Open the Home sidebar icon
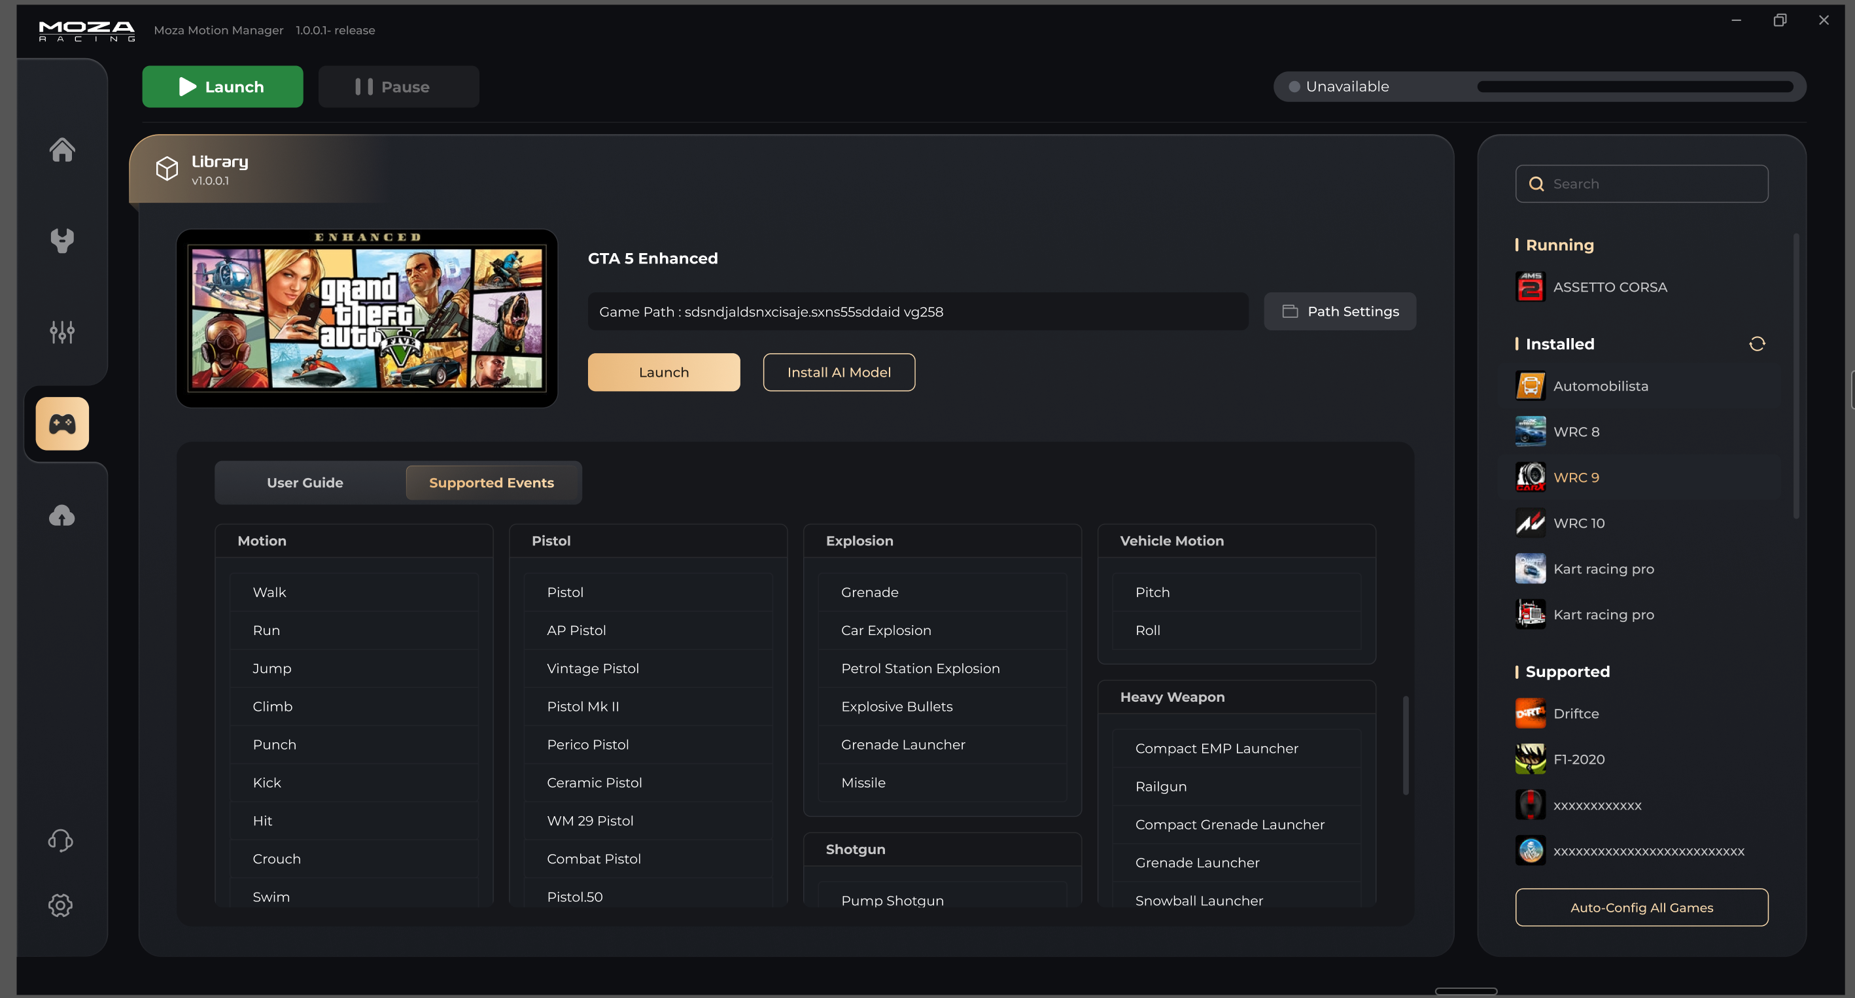 [x=62, y=150]
